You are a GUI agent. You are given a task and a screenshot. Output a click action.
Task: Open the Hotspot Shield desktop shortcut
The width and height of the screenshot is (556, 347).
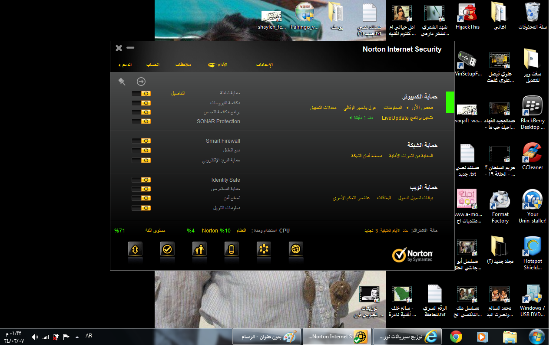click(533, 253)
